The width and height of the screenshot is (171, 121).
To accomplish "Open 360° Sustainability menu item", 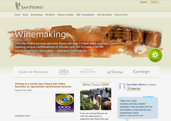I will (85, 15).
